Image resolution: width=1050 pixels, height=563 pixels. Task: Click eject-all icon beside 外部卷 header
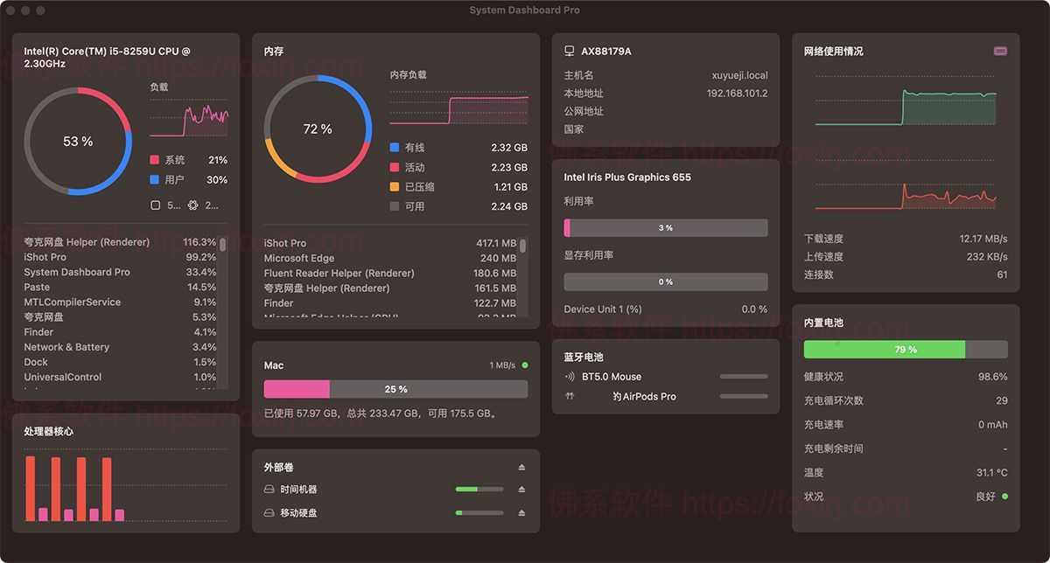point(522,467)
